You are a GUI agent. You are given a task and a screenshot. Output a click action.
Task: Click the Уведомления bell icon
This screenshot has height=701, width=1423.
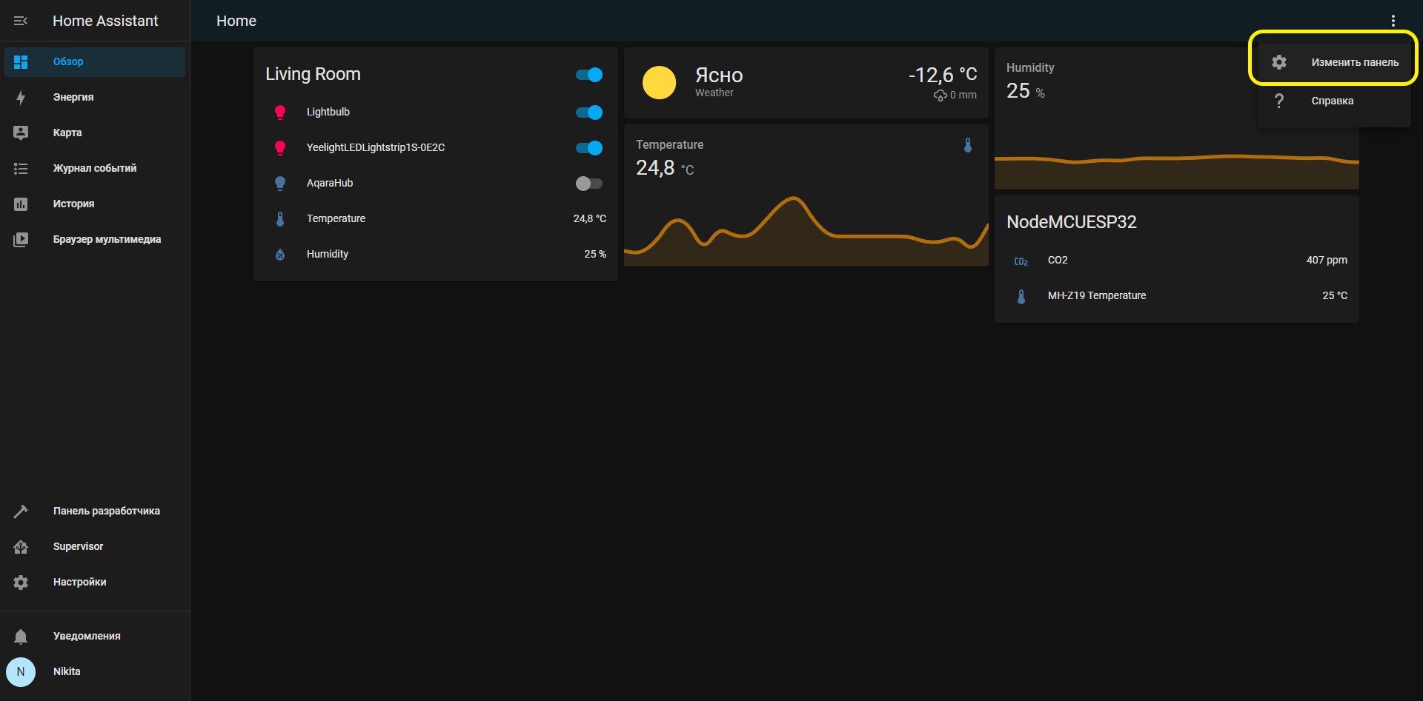tap(21, 636)
